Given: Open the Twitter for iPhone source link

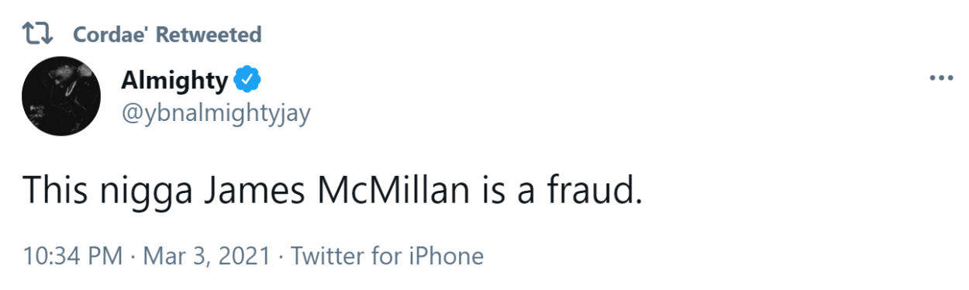Looking at the screenshot, I should [x=385, y=256].
